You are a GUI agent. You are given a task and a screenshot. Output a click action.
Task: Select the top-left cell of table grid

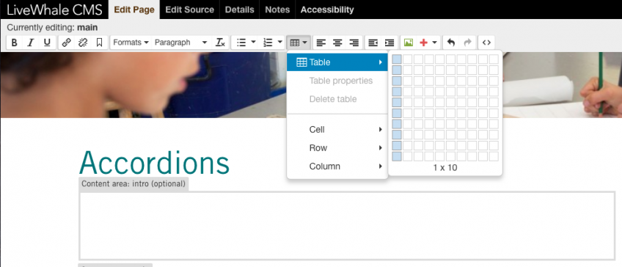pyautogui.click(x=397, y=59)
